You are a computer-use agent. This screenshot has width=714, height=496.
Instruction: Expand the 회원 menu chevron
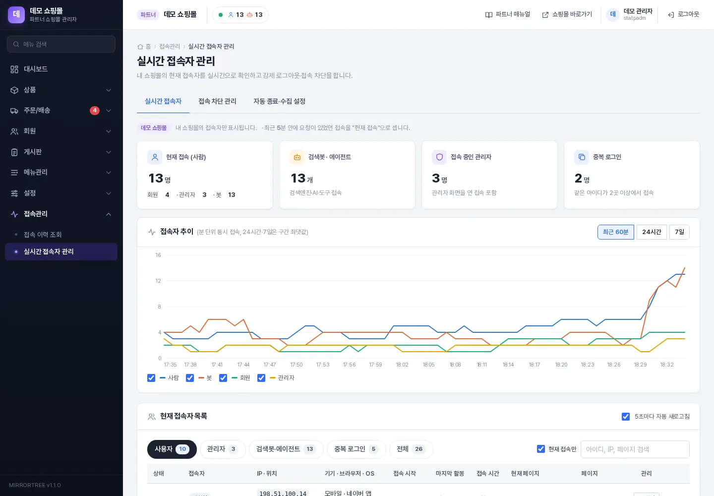[109, 131]
